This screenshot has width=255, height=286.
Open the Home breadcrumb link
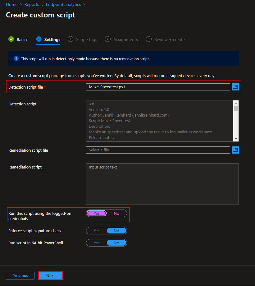coord(12,5)
